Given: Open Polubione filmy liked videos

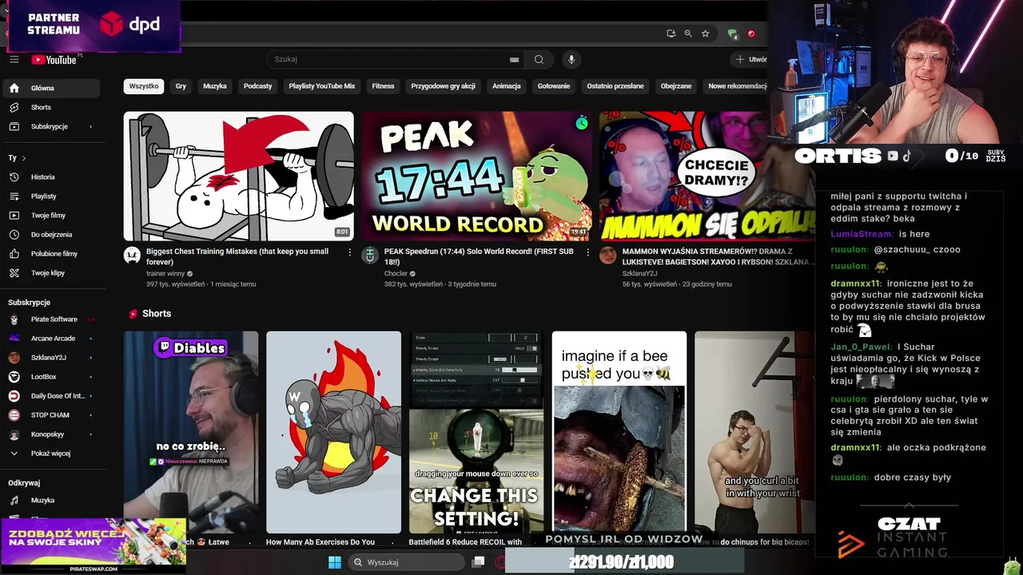Looking at the screenshot, I should pos(50,254).
